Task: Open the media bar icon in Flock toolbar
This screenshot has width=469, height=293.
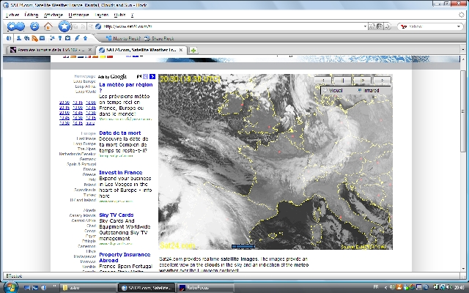Action: point(26,38)
